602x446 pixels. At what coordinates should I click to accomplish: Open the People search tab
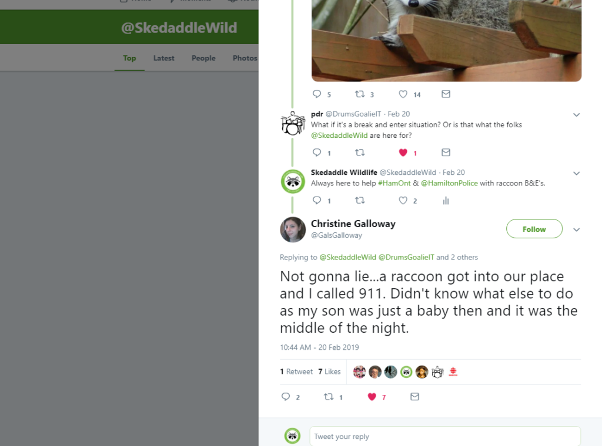[203, 58]
